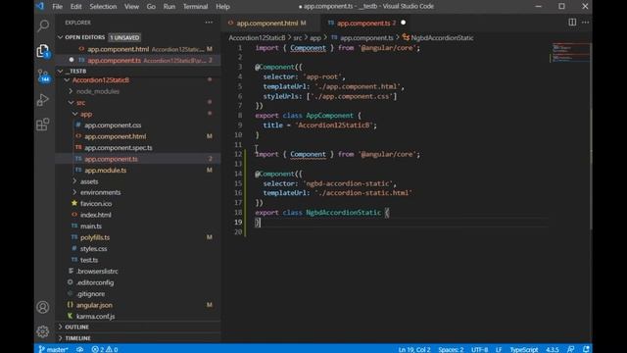This screenshot has height=353, width=627.
Task: Open the Manage gear icon
Action: point(43,331)
